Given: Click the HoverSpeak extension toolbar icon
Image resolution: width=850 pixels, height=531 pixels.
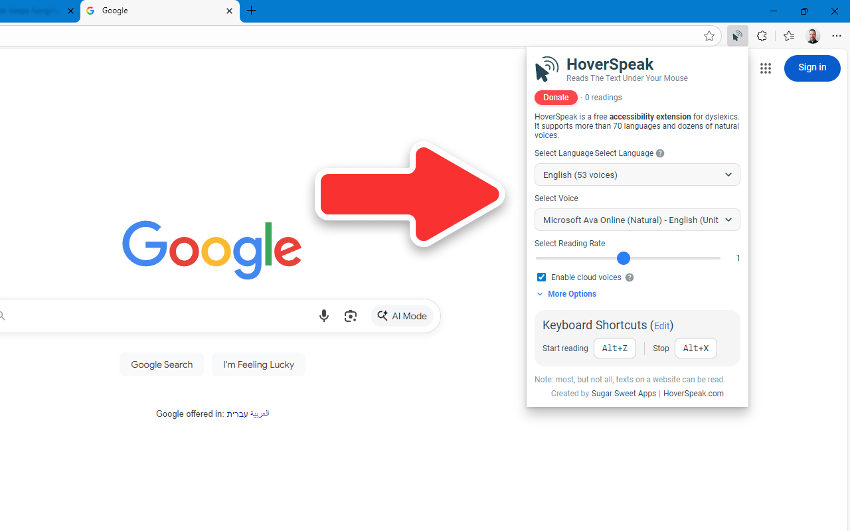Looking at the screenshot, I should [737, 36].
